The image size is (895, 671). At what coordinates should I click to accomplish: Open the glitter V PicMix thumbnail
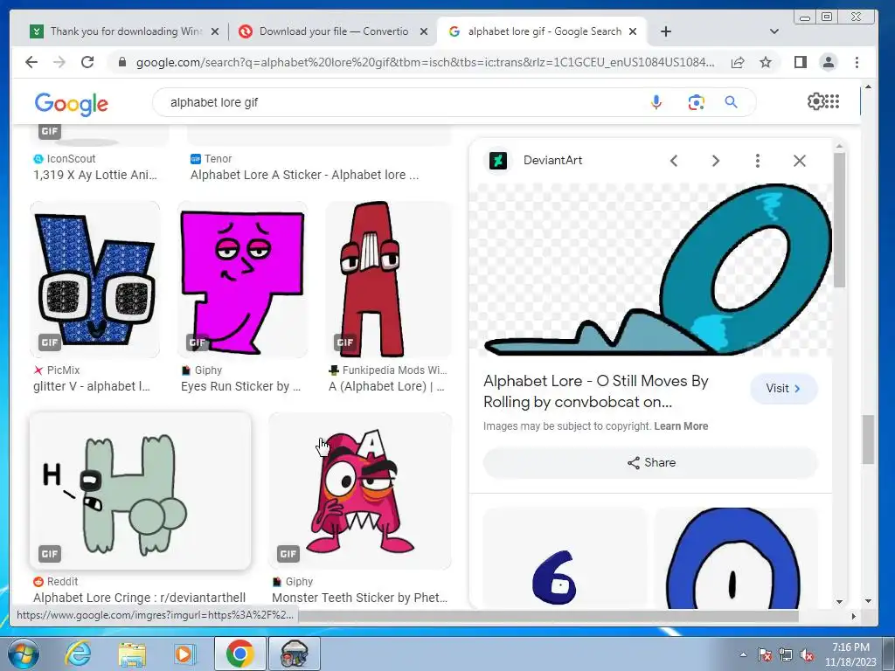[94, 280]
